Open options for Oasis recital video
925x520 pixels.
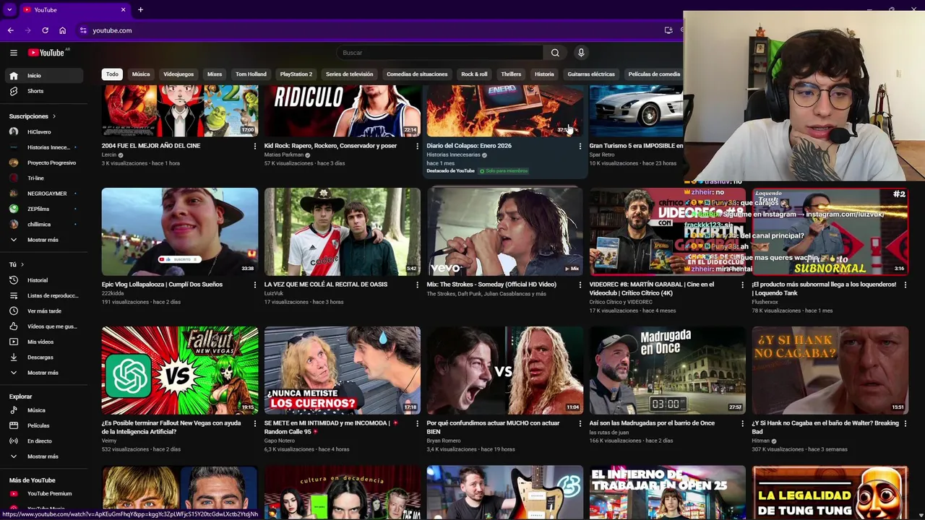417,285
